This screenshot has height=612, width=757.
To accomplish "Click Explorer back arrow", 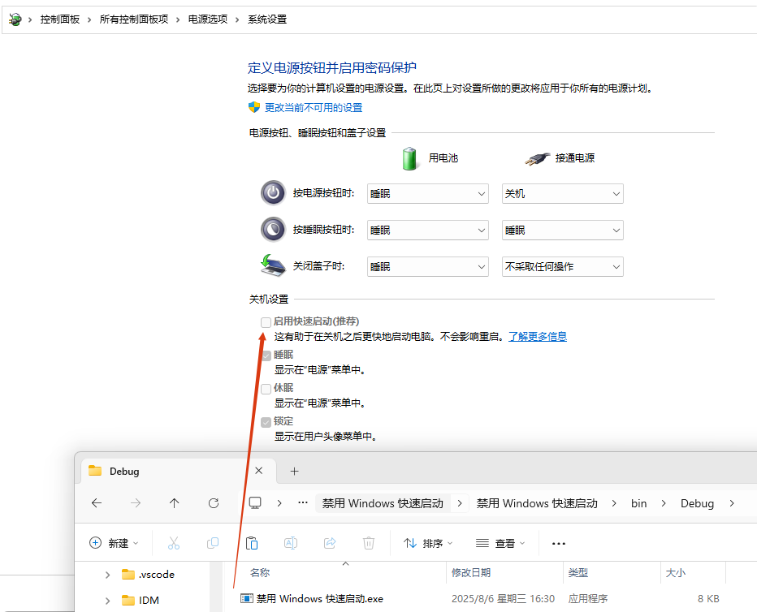I will coord(97,503).
